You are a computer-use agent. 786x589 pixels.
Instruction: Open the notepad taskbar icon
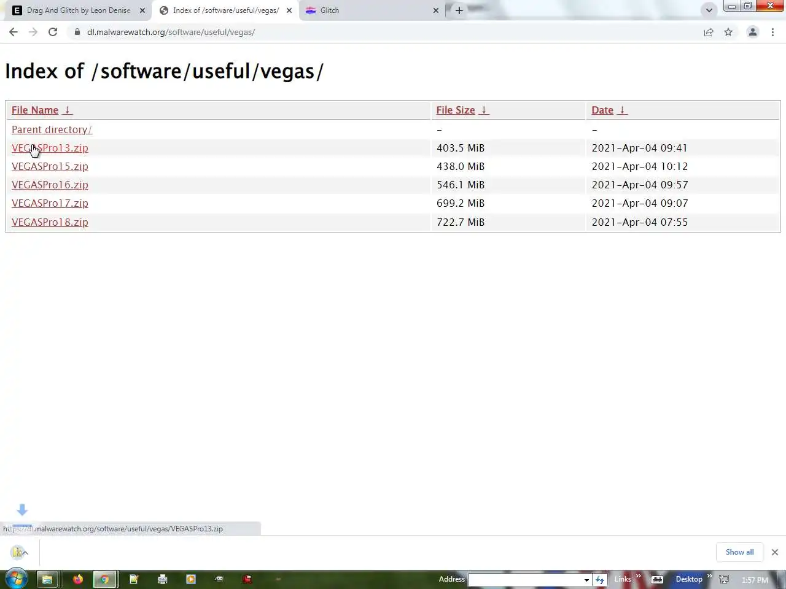tap(134, 579)
